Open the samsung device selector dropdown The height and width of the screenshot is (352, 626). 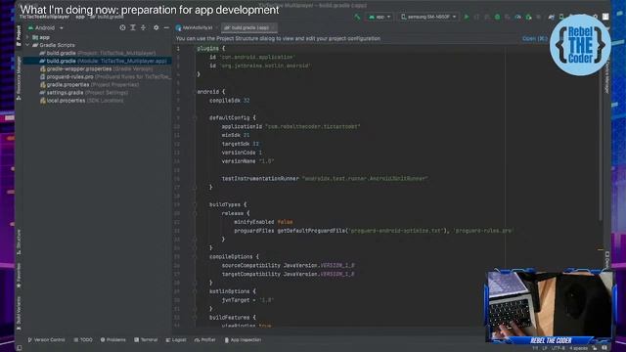coord(428,17)
